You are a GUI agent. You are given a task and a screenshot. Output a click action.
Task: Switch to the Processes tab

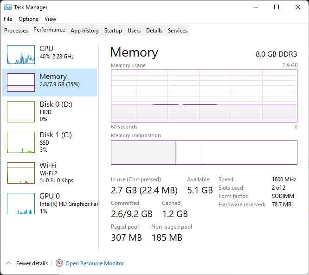pyautogui.click(x=16, y=31)
